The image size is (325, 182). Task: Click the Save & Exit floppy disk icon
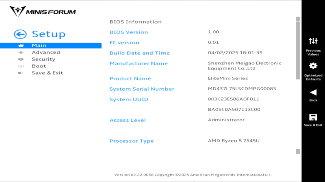tap(313, 117)
